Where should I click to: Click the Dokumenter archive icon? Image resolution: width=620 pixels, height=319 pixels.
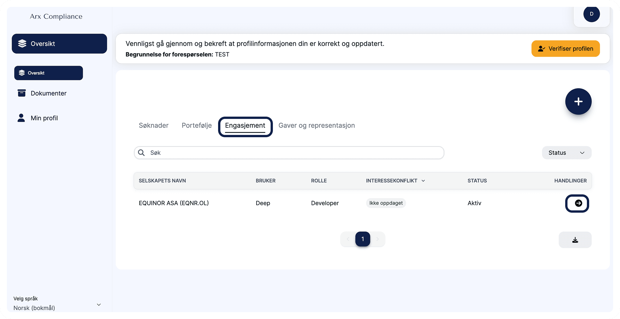click(21, 93)
